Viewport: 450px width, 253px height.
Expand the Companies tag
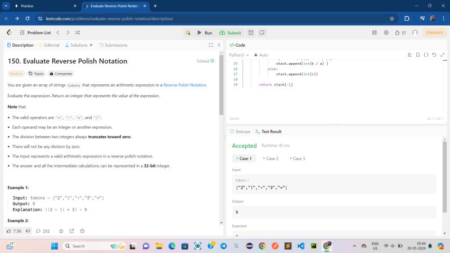click(61, 74)
